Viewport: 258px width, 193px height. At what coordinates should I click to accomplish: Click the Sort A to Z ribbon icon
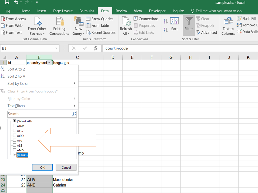[165, 21]
